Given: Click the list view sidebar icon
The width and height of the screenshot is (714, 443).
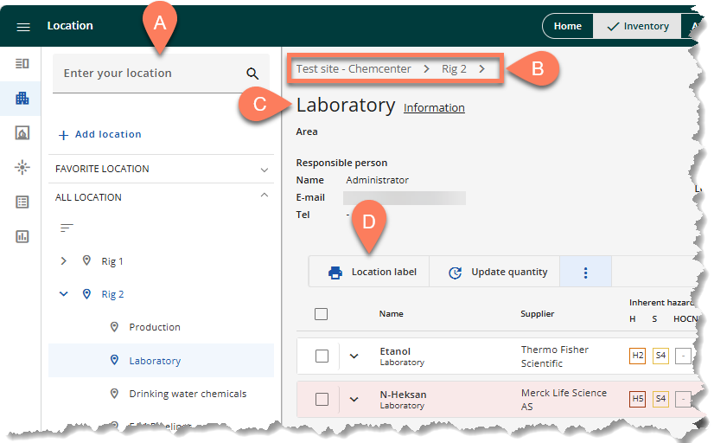Looking at the screenshot, I should coord(22,202).
